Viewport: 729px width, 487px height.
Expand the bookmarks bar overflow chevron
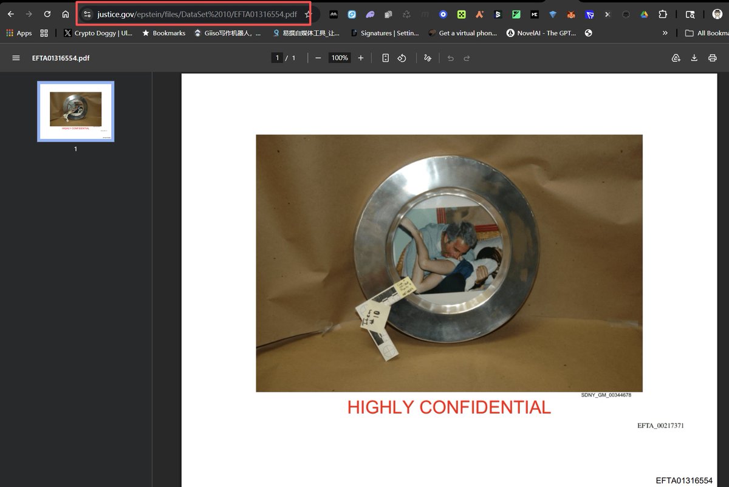coord(665,33)
